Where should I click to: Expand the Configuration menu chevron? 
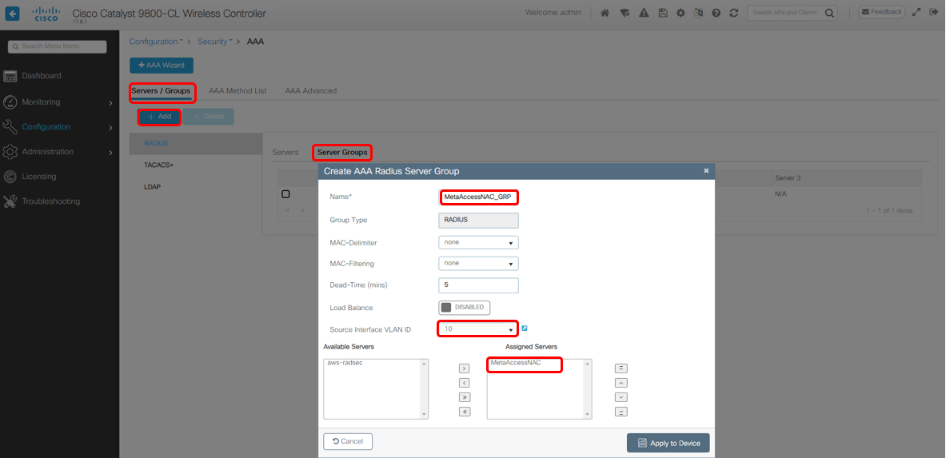click(110, 127)
